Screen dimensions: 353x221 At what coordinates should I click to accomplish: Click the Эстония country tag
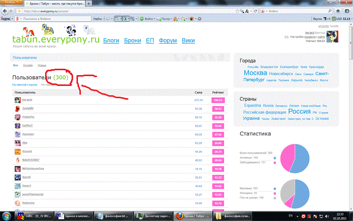(x=322, y=119)
